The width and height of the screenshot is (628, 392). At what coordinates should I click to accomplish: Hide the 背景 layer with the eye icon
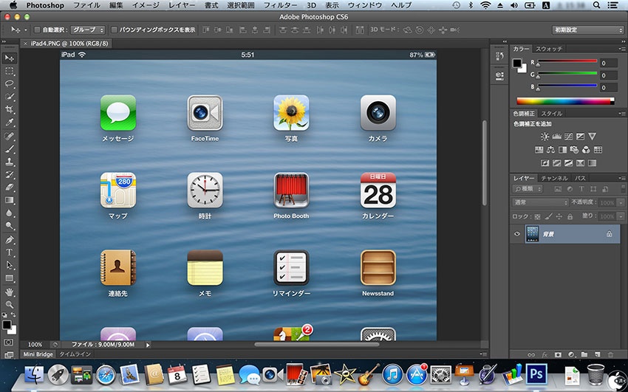pyautogui.click(x=516, y=234)
